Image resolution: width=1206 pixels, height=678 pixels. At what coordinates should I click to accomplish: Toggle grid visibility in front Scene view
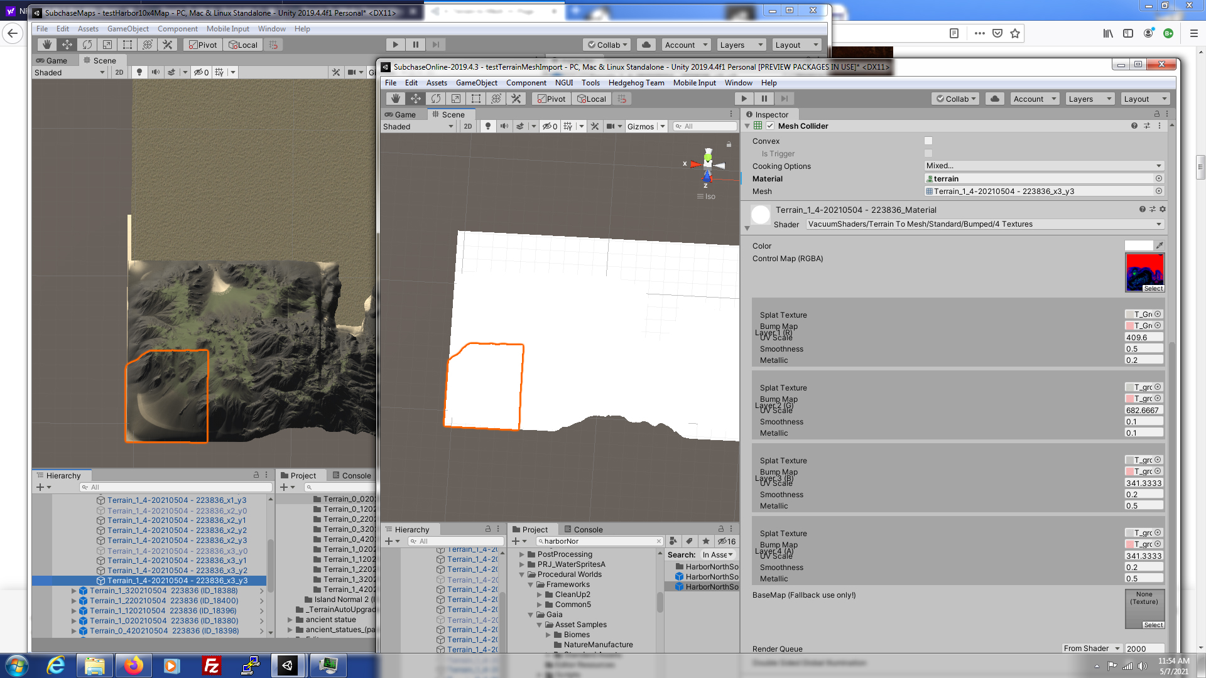pyautogui.click(x=568, y=126)
